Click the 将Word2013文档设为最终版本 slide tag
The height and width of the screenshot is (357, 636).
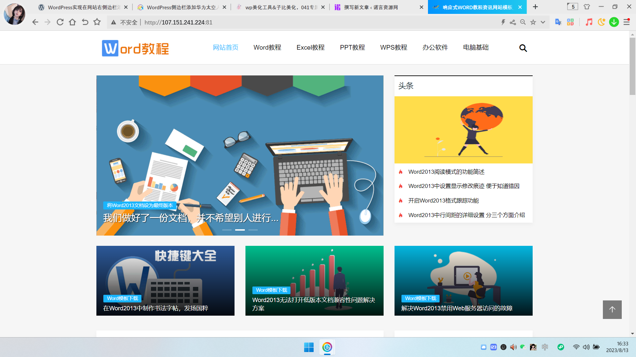(x=140, y=205)
